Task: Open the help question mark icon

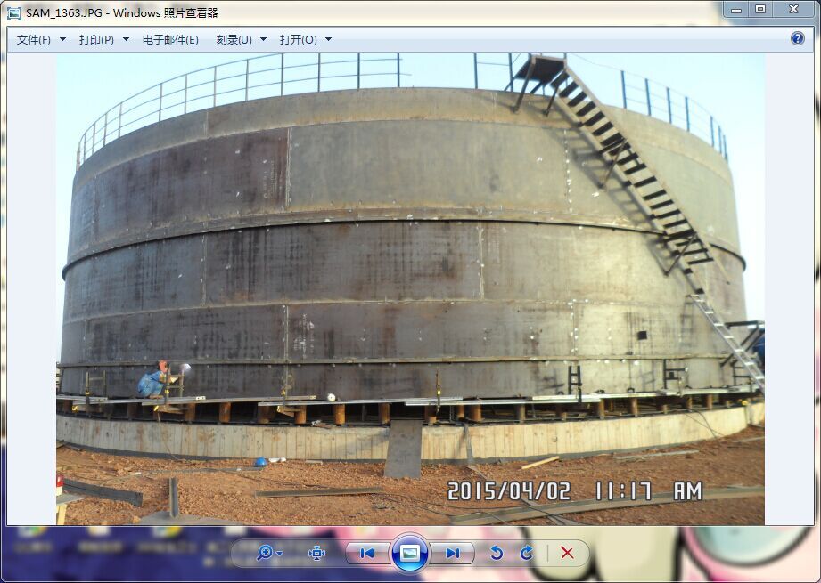Action: [x=798, y=38]
